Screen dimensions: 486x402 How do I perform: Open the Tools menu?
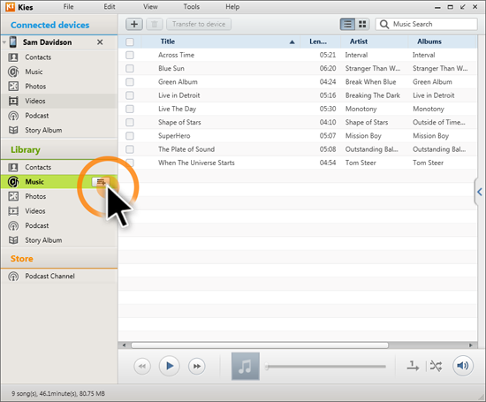pyautogui.click(x=191, y=7)
